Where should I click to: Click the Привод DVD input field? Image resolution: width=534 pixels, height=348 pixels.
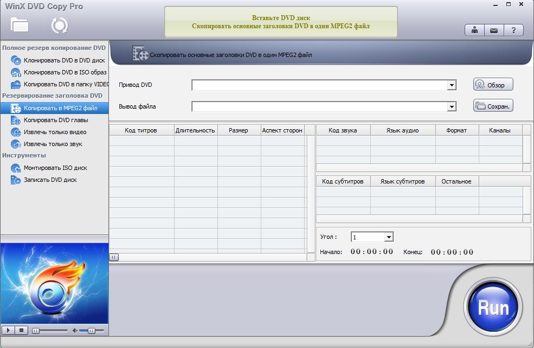319,85
